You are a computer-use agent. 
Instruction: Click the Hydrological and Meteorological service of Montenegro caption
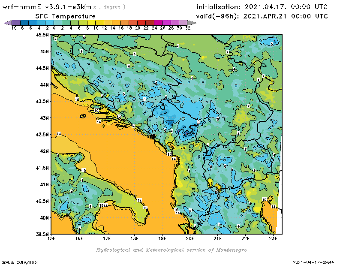(171, 250)
